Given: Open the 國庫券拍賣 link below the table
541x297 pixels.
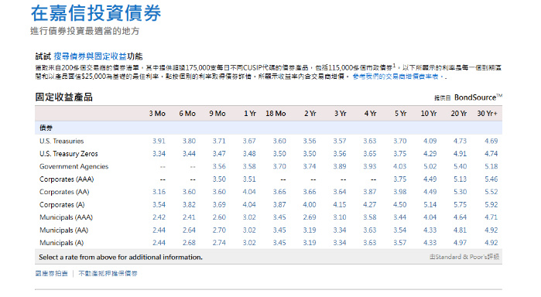Looking at the screenshot, I should [51, 274].
